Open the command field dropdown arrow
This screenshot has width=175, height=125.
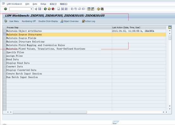pos(32,9)
